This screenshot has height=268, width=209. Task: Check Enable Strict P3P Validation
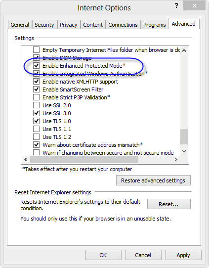tap(37, 97)
